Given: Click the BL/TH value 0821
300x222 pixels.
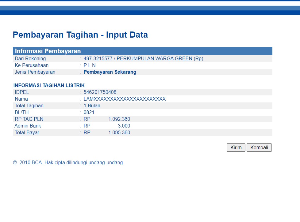Looking at the screenshot, I should coord(89,113).
